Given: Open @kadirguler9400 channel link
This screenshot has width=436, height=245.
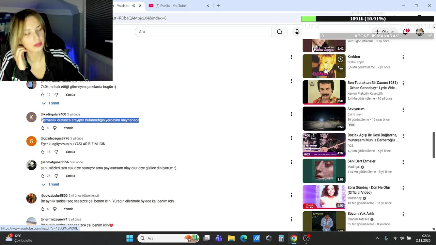Looking at the screenshot, I should point(53,114).
